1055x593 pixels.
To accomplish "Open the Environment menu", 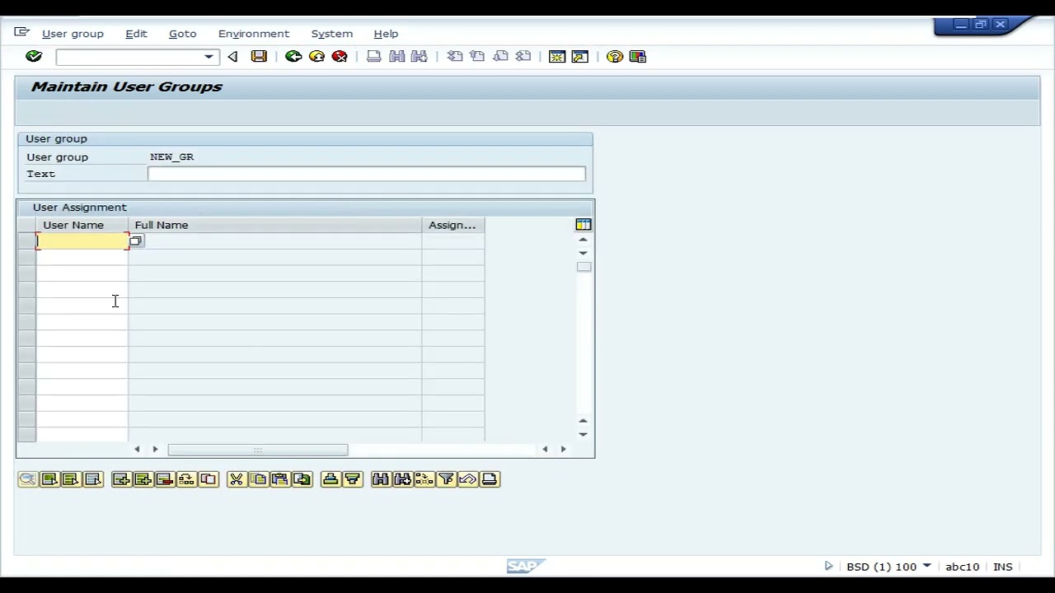I will [x=253, y=34].
